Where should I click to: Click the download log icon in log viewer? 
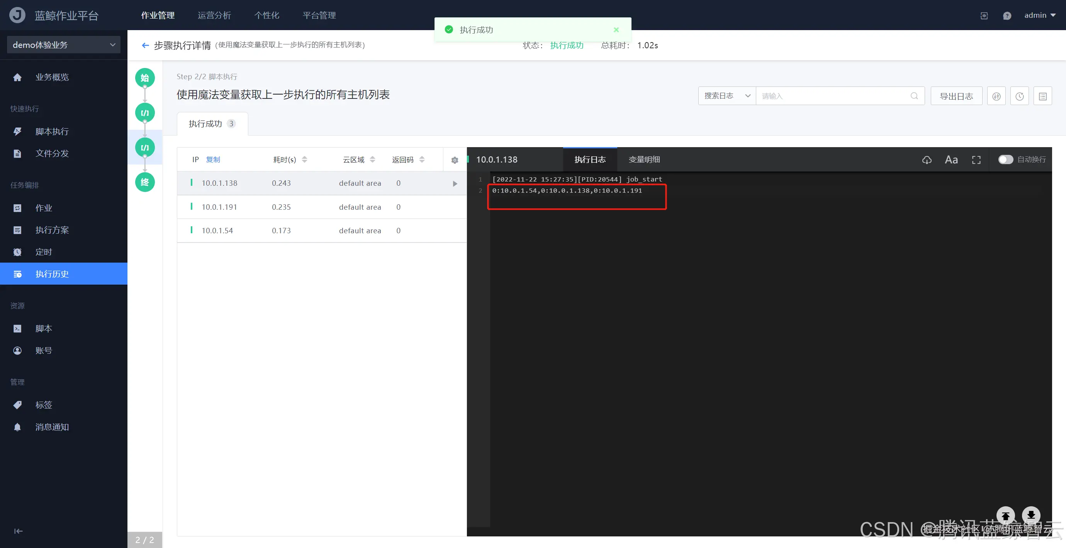click(927, 160)
